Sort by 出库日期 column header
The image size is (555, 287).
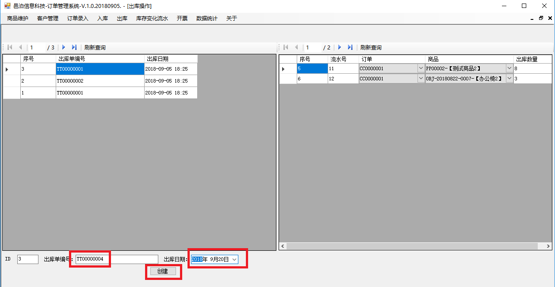171,59
